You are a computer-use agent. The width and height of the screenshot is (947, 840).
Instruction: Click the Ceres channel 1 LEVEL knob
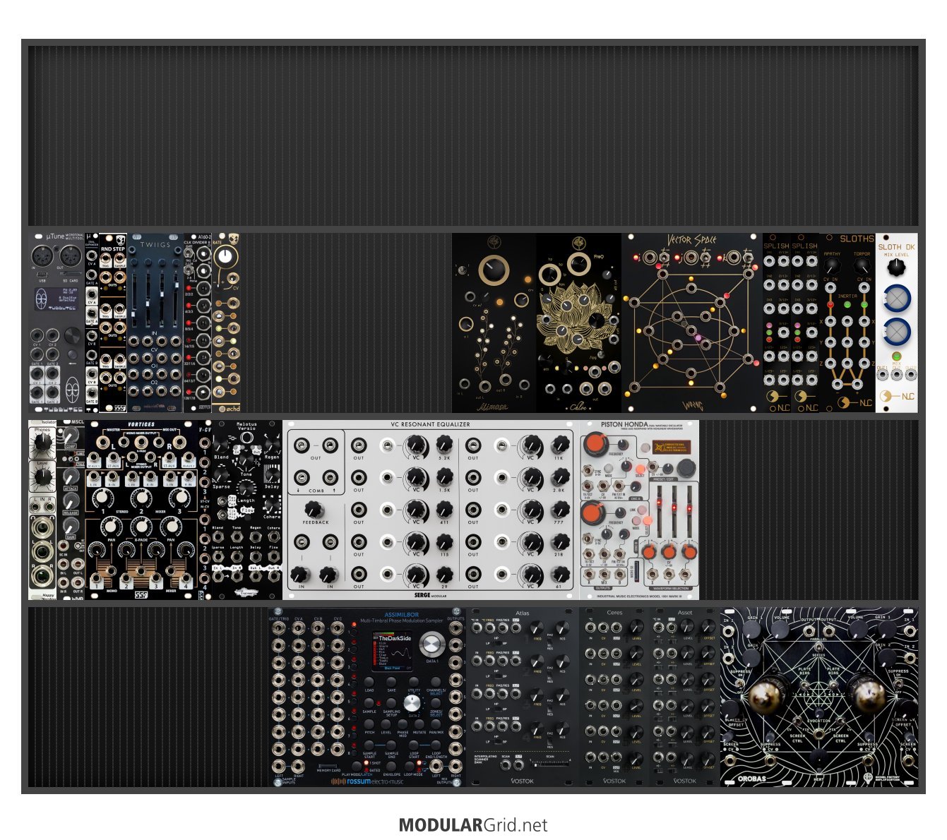click(x=636, y=626)
